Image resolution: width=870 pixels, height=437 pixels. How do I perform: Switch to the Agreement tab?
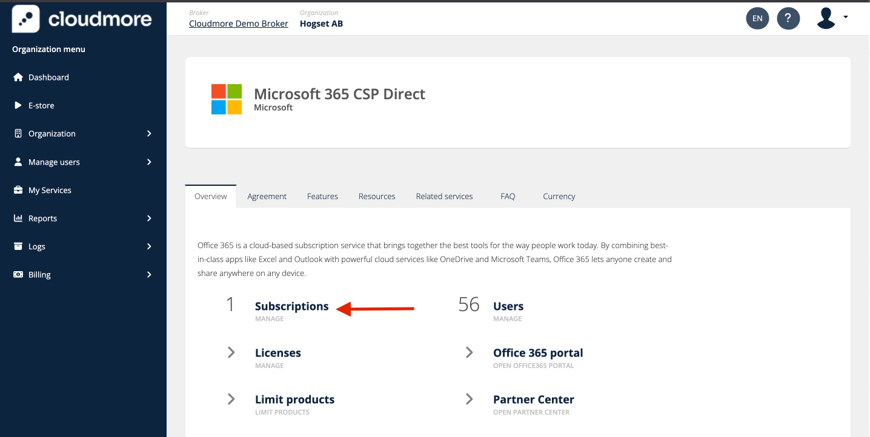click(x=267, y=196)
